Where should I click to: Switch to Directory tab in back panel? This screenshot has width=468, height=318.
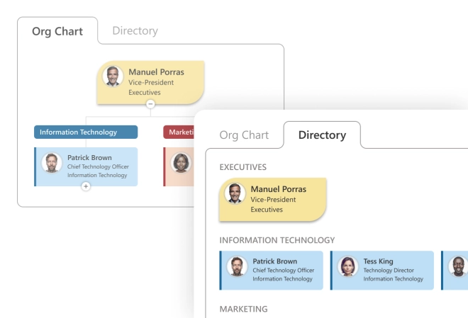tap(135, 30)
